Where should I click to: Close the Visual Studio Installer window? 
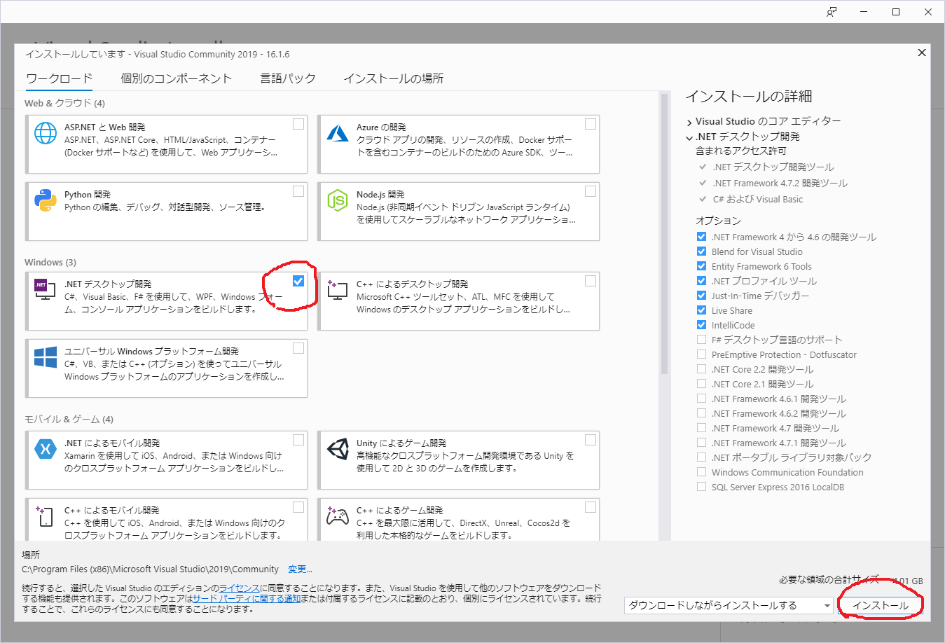coord(928,12)
